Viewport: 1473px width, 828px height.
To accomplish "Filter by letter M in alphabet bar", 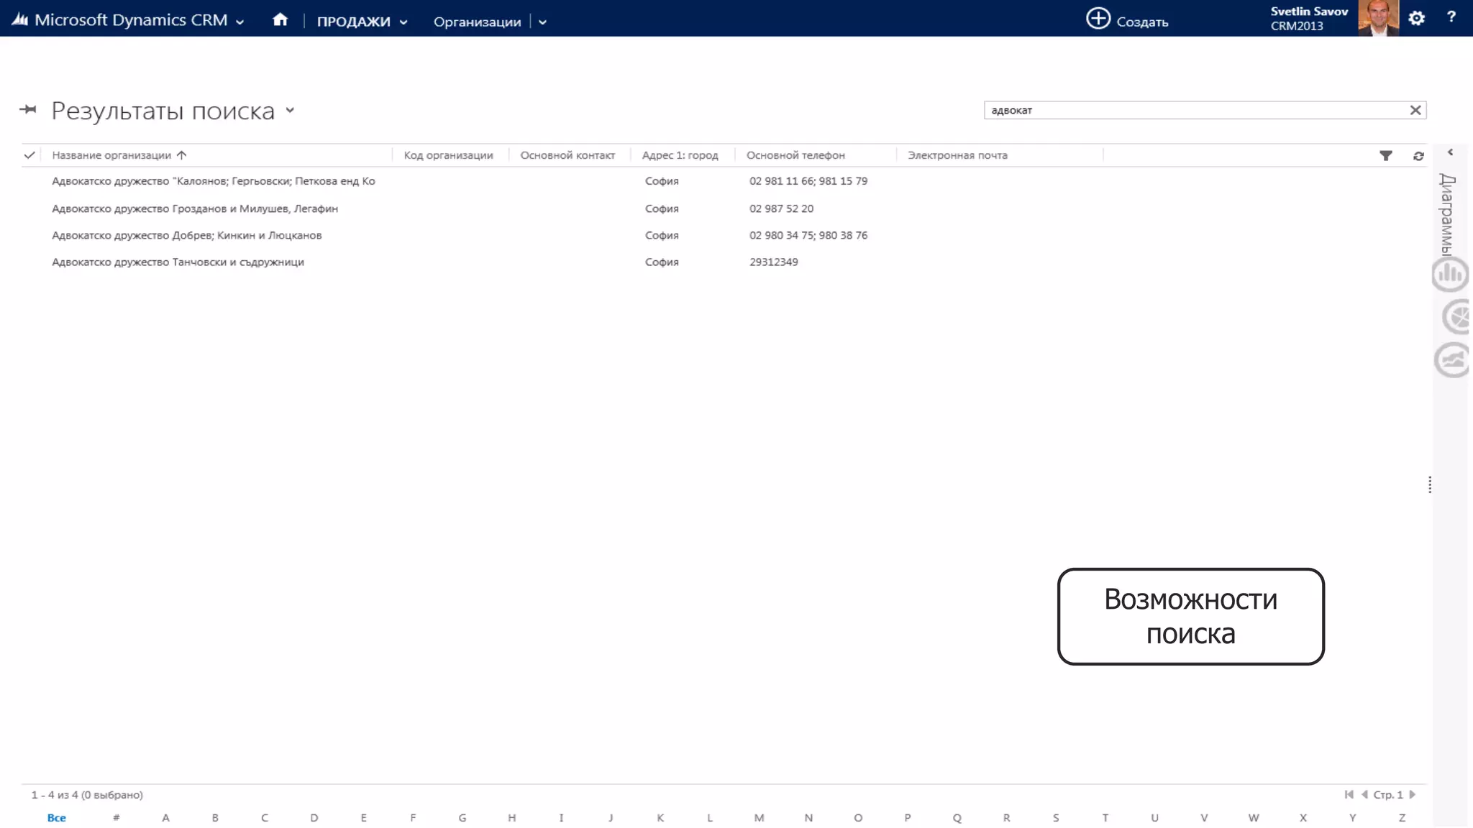I will click(759, 818).
